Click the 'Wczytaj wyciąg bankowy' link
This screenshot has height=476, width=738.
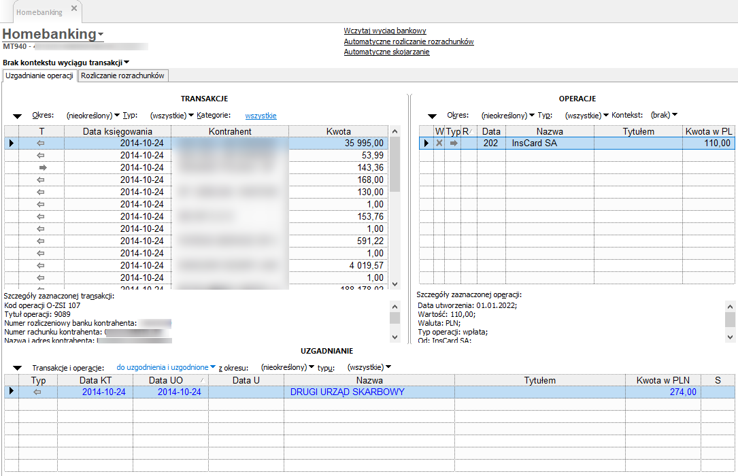(385, 31)
